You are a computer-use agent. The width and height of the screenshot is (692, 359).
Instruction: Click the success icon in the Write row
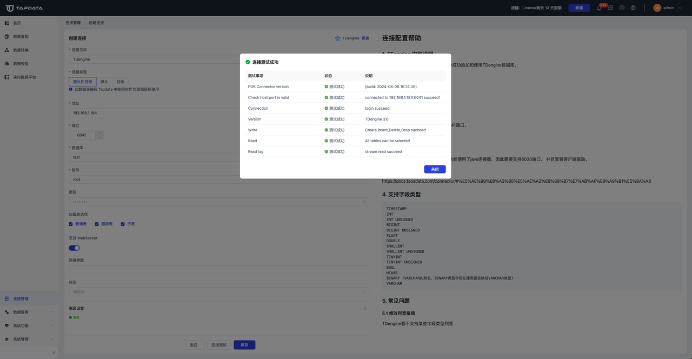click(x=327, y=130)
